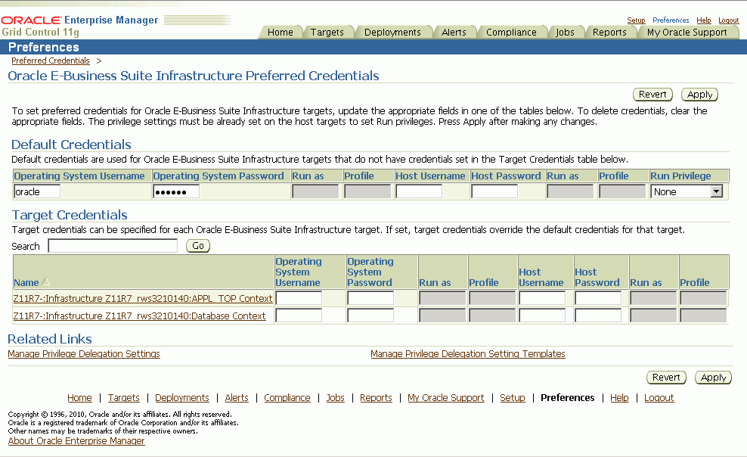Open Manage Privilege Delegation Settings link
747x457 pixels.
coord(84,354)
